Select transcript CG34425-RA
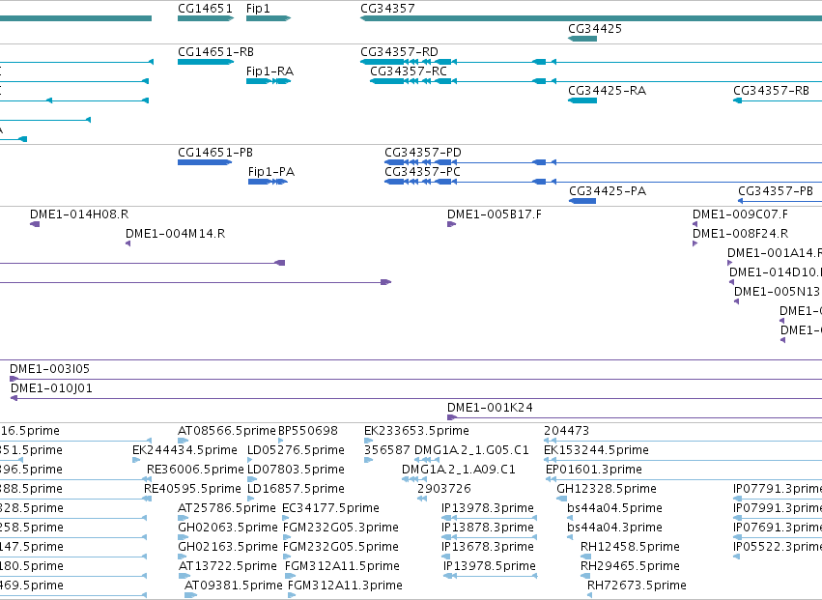This screenshot has height=600, width=822. point(607,91)
